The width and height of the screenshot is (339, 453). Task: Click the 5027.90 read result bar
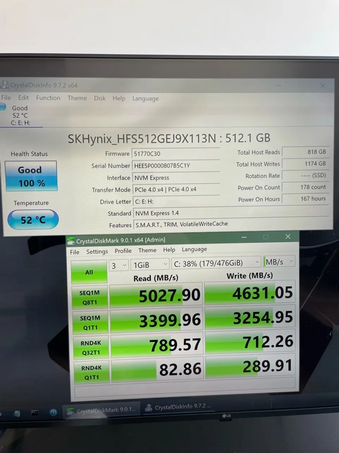(156, 295)
